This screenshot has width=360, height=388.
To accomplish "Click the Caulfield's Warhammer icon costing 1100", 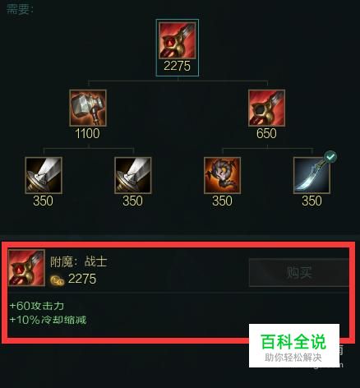I will tap(88, 108).
